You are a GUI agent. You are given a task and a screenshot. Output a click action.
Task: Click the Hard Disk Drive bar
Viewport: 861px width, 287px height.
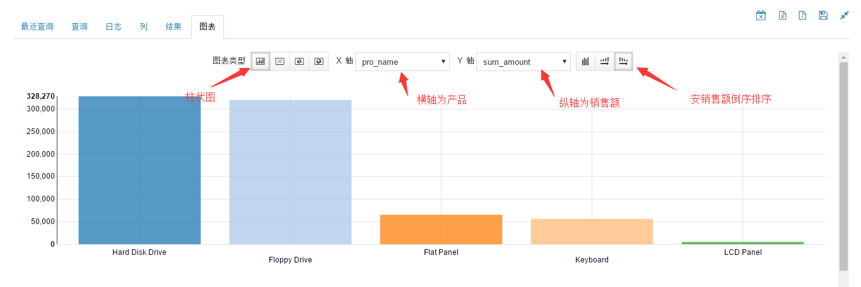(139, 170)
